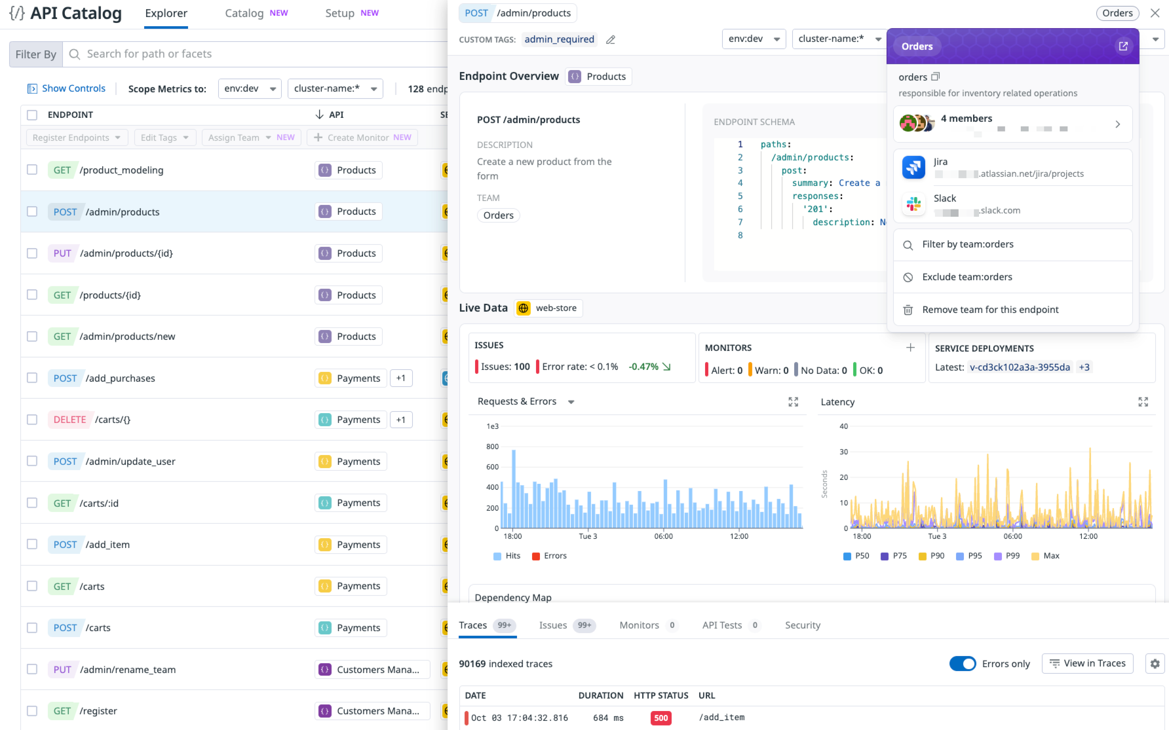Select Filter by team:orders option
1169x730 pixels.
coord(967,245)
